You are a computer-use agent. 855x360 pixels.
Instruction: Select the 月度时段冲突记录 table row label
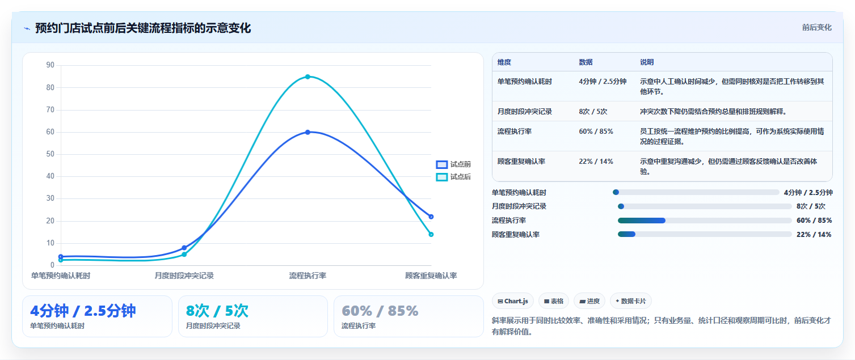(x=525, y=111)
